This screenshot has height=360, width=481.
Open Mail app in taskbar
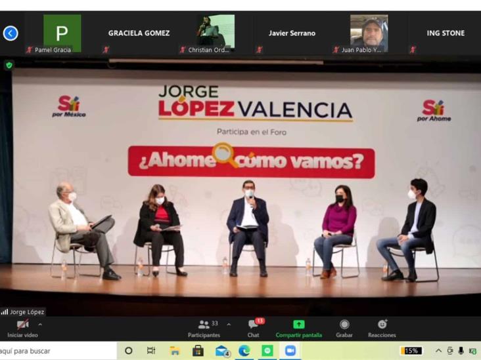[x=222, y=351]
